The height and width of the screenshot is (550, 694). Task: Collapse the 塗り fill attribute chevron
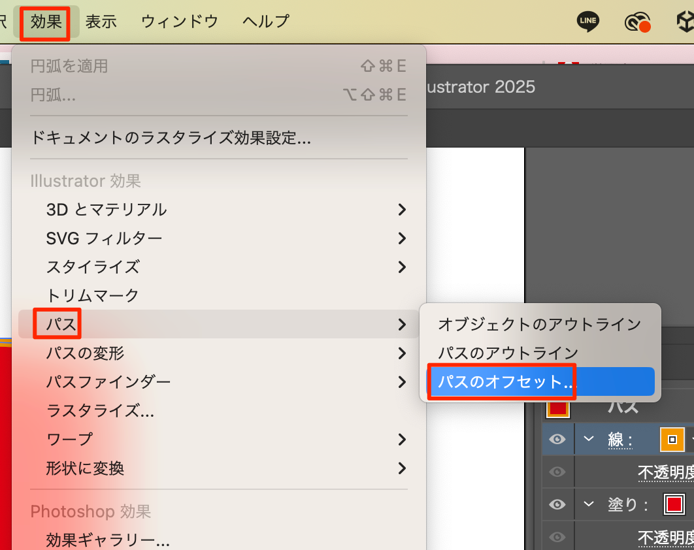(x=589, y=504)
